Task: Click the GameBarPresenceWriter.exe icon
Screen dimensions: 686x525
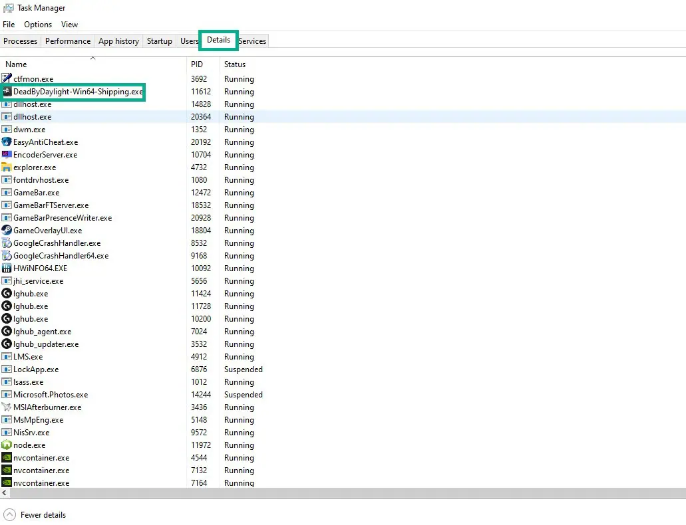Action: (7, 218)
